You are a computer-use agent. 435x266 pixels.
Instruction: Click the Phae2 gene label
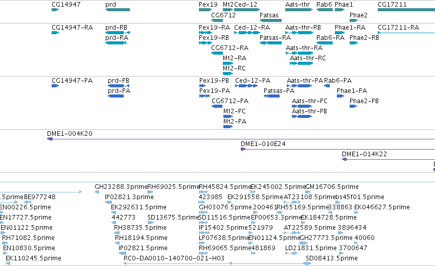[x=358, y=15]
